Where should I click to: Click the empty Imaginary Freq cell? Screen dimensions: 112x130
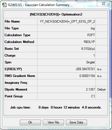[66, 83]
